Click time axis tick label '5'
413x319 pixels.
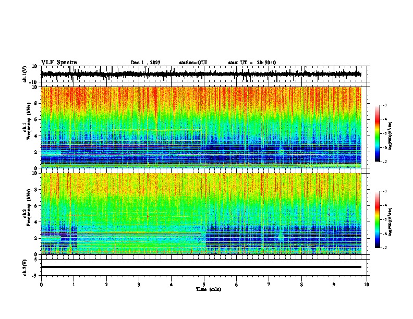[204, 285]
